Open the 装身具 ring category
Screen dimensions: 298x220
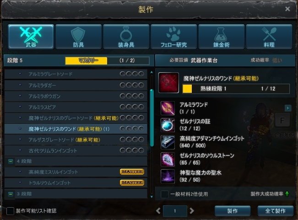[126, 37]
